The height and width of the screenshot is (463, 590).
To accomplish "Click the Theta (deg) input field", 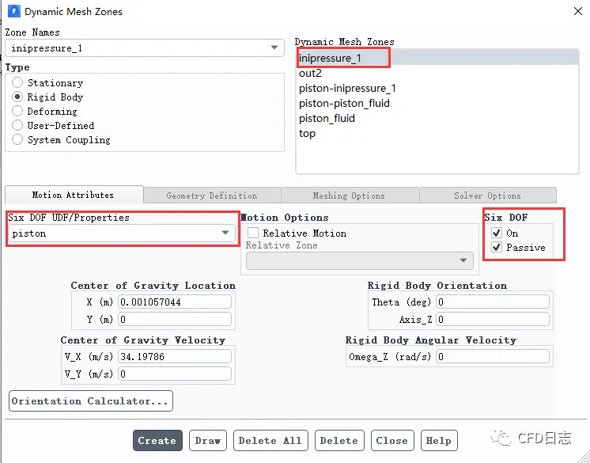I will [492, 302].
